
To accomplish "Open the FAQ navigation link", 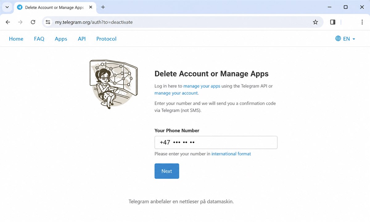I will pos(39,39).
